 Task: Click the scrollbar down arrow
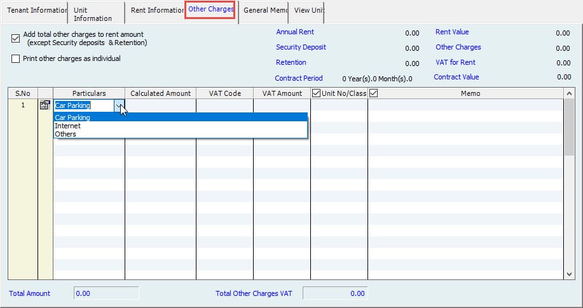click(x=569, y=274)
